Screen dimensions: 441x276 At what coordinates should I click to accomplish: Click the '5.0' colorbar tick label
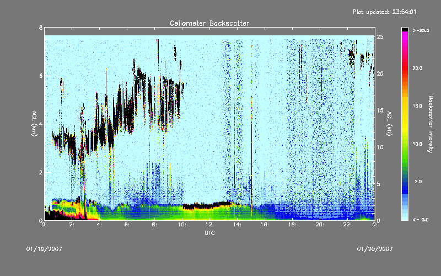pos(418,182)
